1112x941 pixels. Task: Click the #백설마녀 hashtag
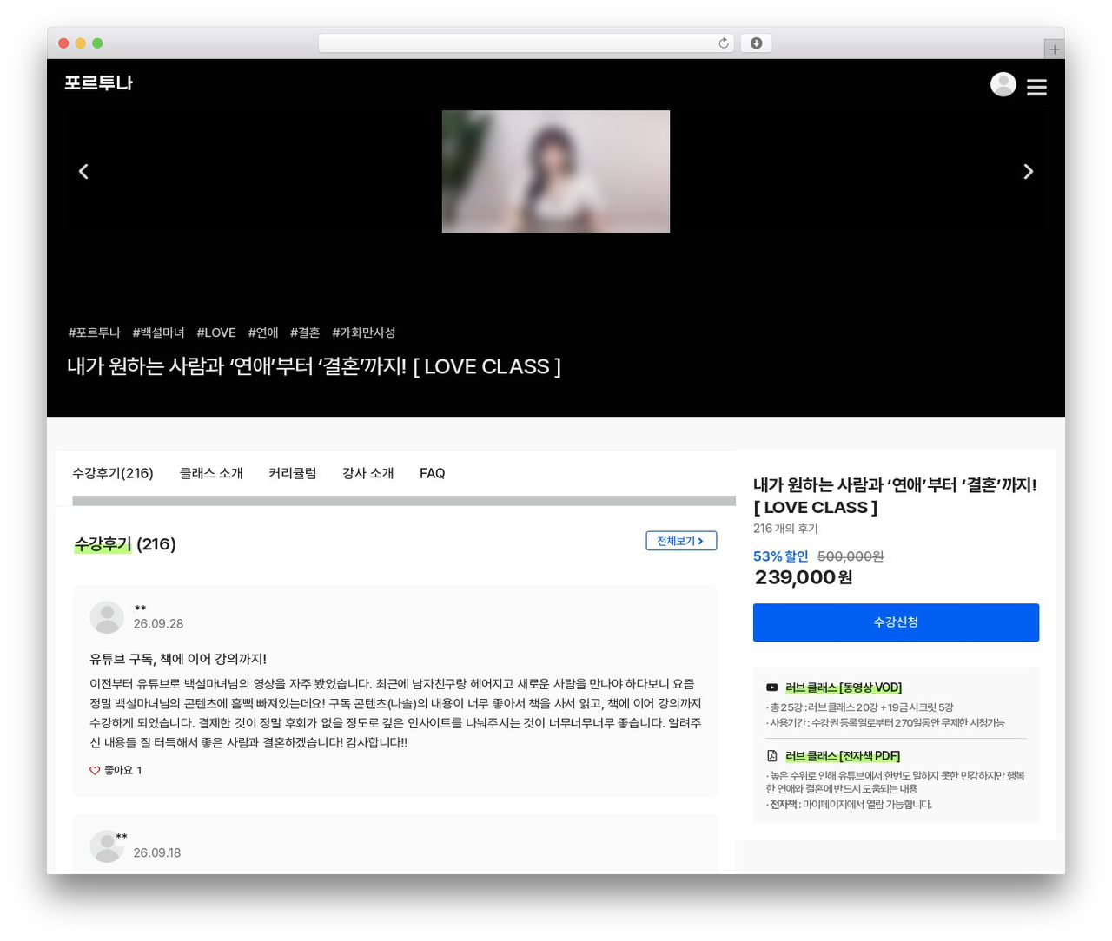coord(158,332)
